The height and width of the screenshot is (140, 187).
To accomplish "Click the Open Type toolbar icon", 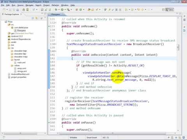I will (89, 10).
